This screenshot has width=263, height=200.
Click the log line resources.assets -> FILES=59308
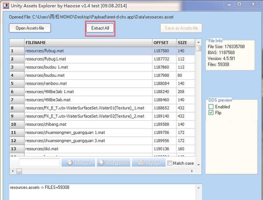click(x=39, y=187)
